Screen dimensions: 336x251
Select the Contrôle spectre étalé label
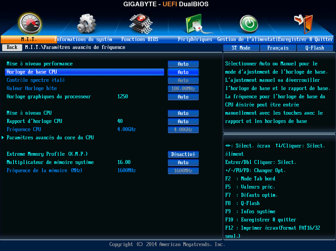36,80
